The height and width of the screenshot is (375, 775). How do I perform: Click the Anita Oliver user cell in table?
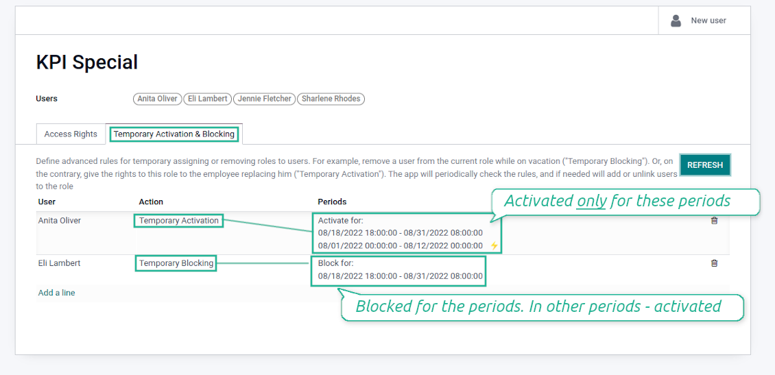point(59,221)
